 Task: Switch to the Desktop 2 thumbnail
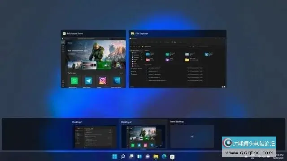click(x=143, y=137)
